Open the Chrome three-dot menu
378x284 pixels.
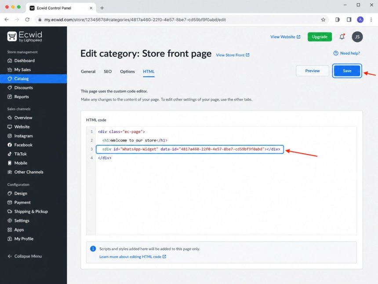[x=371, y=20]
